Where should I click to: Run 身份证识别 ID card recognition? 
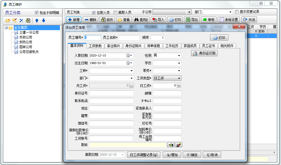pyautogui.click(x=204, y=53)
